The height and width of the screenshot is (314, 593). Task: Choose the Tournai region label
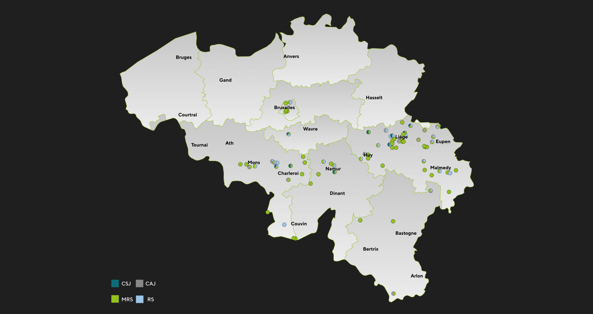point(199,145)
